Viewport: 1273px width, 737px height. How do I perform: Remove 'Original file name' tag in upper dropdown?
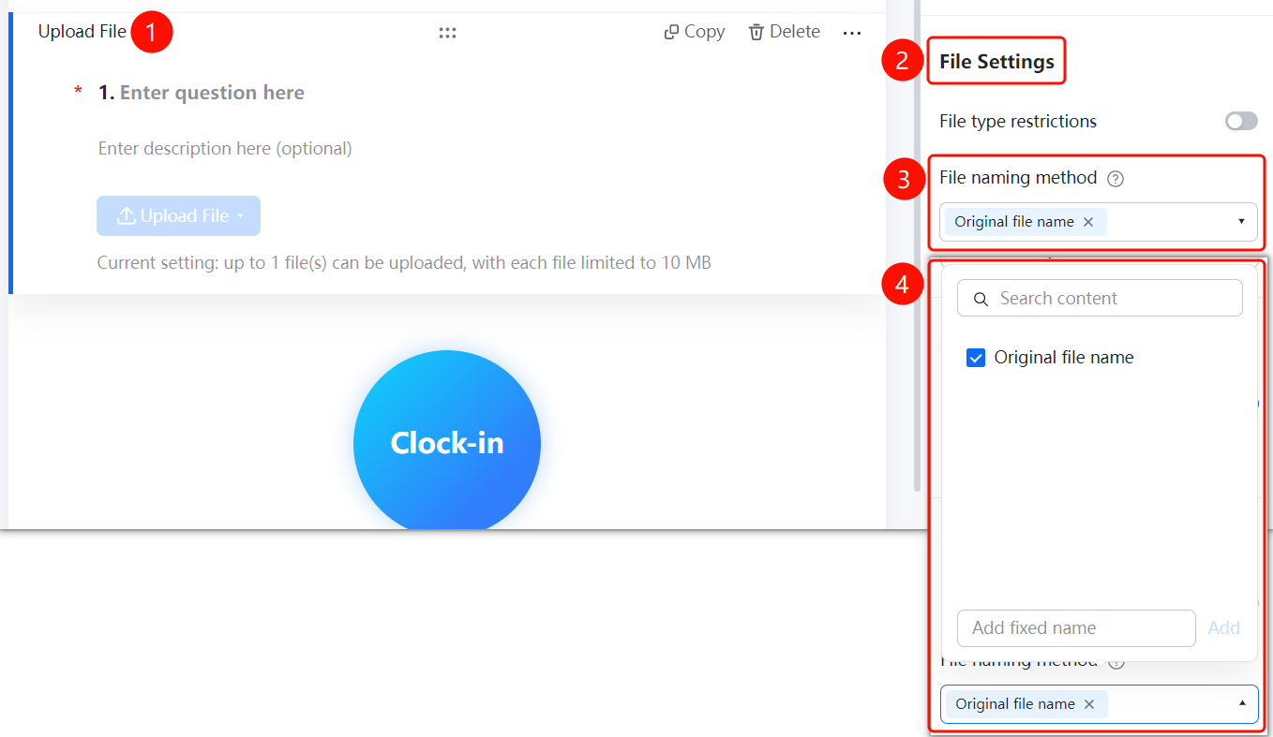click(1088, 222)
